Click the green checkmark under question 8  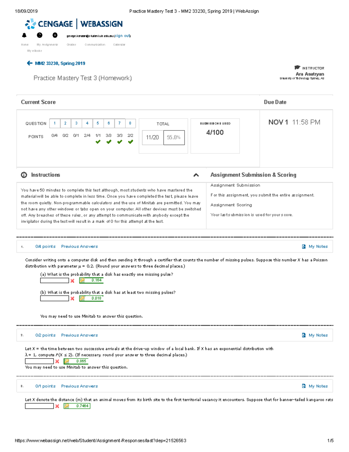(x=130, y=142)
